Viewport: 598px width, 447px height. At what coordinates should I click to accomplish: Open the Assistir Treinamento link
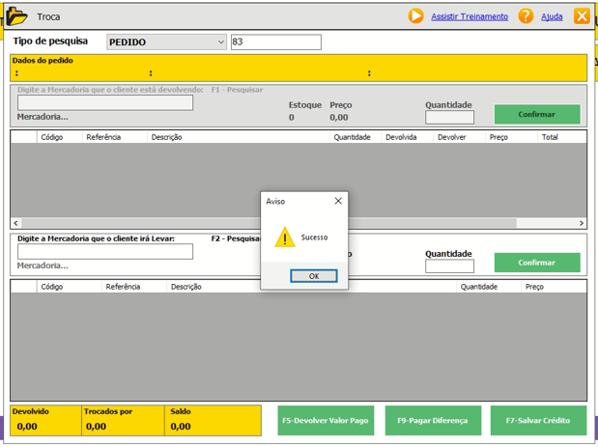click(469, 17)
